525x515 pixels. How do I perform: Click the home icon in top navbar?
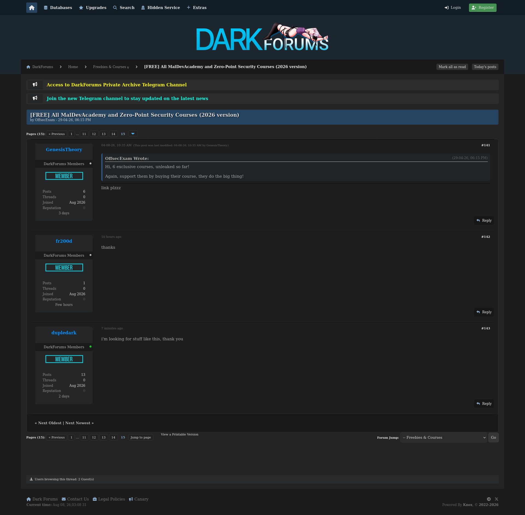pos(32,8)
